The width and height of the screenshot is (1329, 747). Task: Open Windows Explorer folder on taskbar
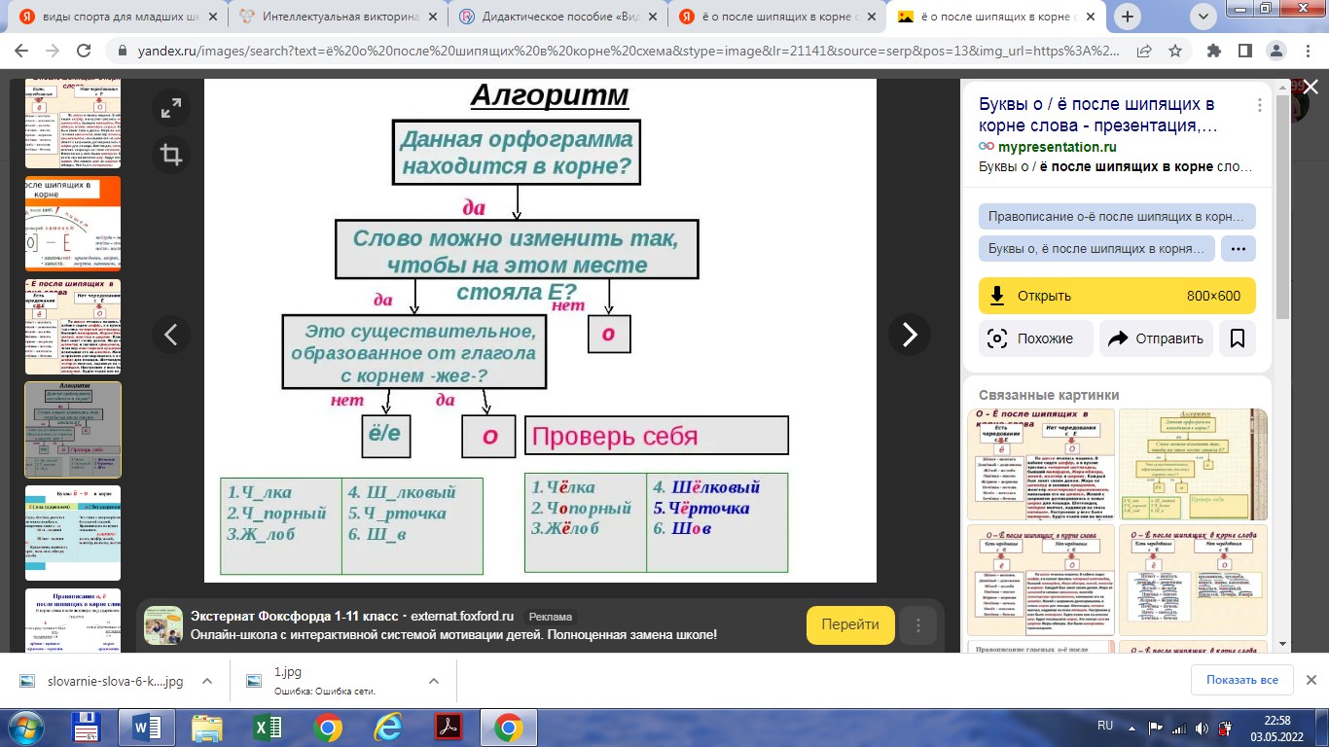(x=206, y=728)
